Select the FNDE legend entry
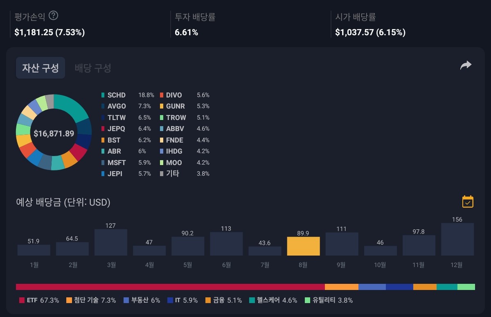Viewport: 491px width, 317px height. pos(185,140)
